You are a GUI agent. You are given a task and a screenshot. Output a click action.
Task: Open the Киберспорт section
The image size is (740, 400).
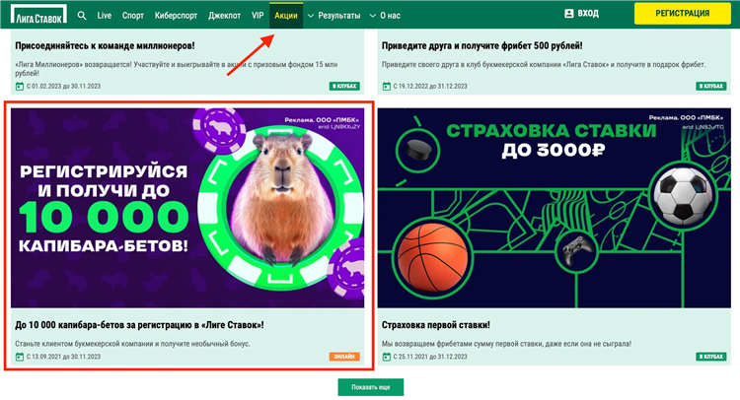tap(176, 16)
